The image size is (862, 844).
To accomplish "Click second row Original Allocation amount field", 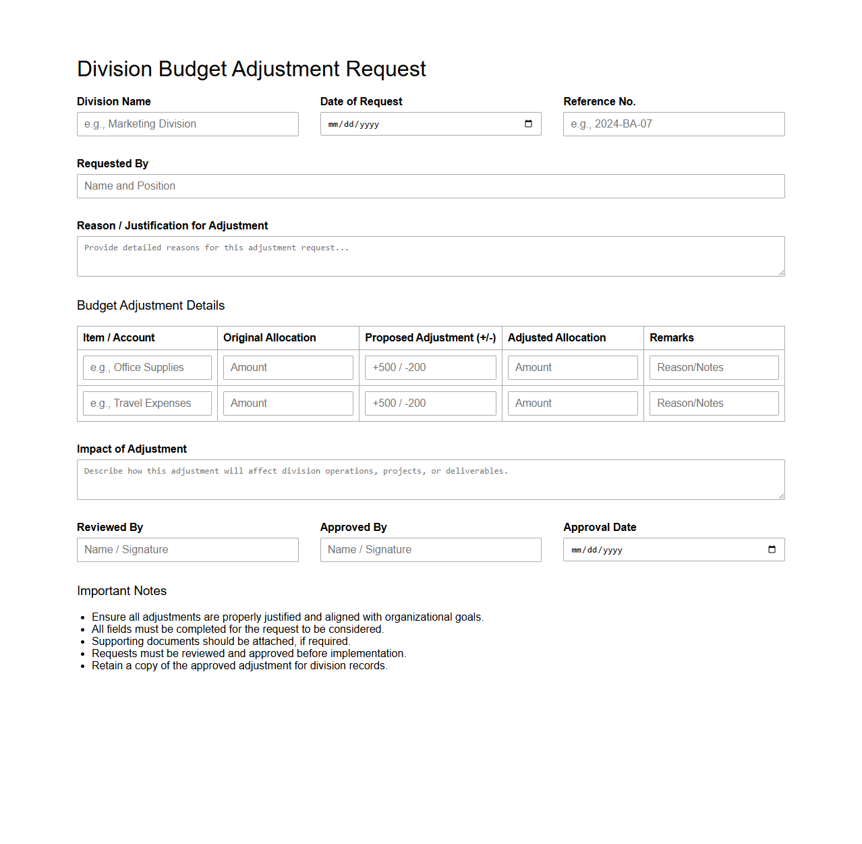I will (x=288, y=403).
